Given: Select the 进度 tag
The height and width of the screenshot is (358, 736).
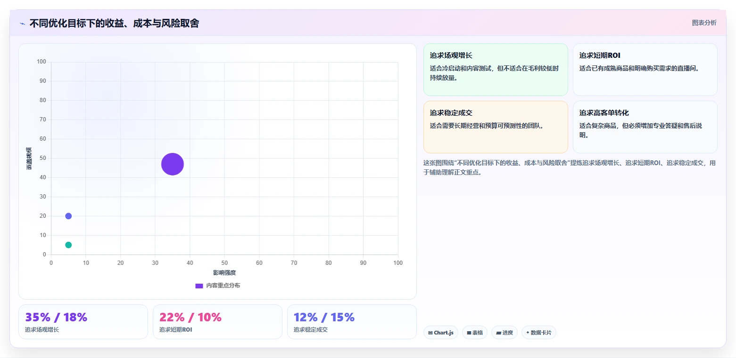Looking at the screenshot, I should click(x=504, y=333).
